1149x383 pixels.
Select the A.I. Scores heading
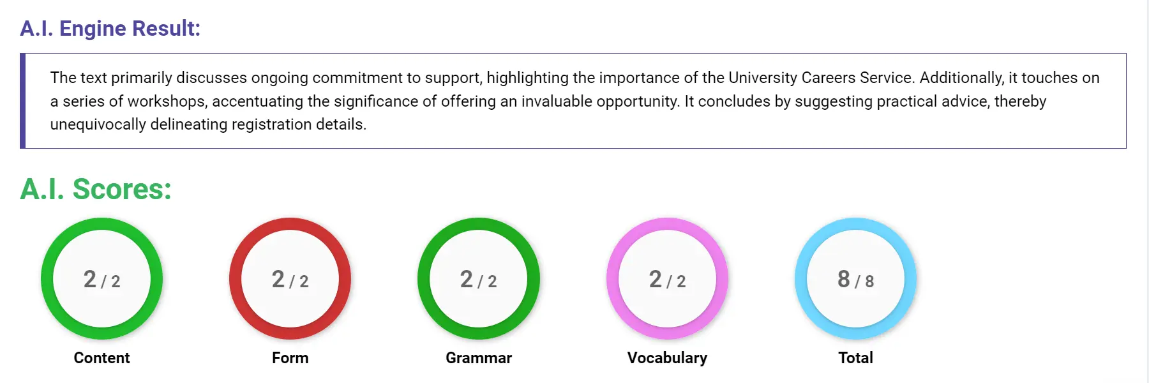coord(95,190)
